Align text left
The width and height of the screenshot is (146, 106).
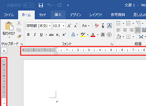pos(119,30)
